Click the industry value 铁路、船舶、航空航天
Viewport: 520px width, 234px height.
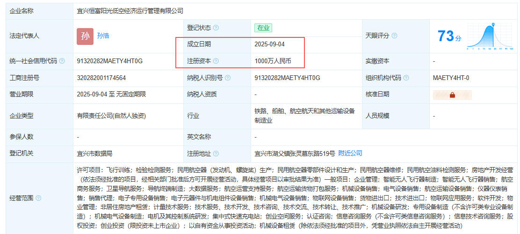click(305, 116)
